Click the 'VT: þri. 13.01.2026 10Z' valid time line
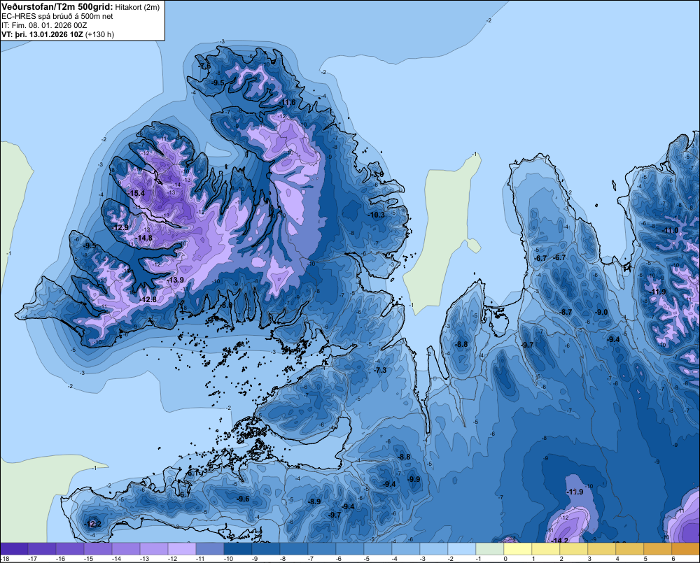The width and height of the screenshot is (700, 563). tap(42, 34)
